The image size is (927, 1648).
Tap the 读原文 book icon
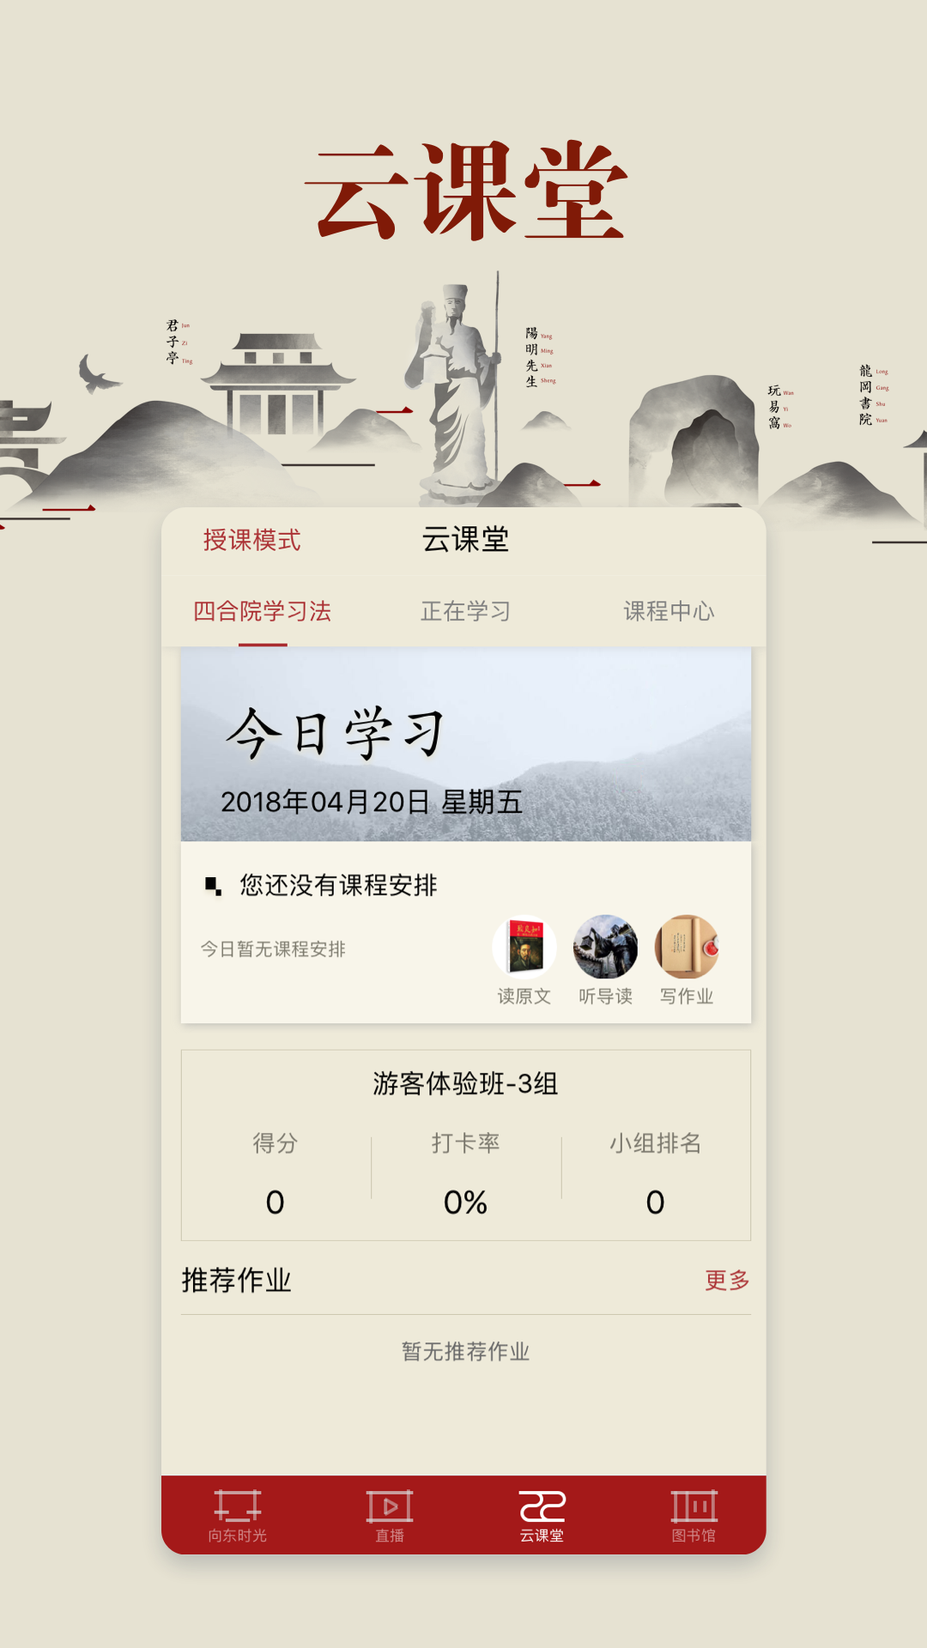coord(524,948)
